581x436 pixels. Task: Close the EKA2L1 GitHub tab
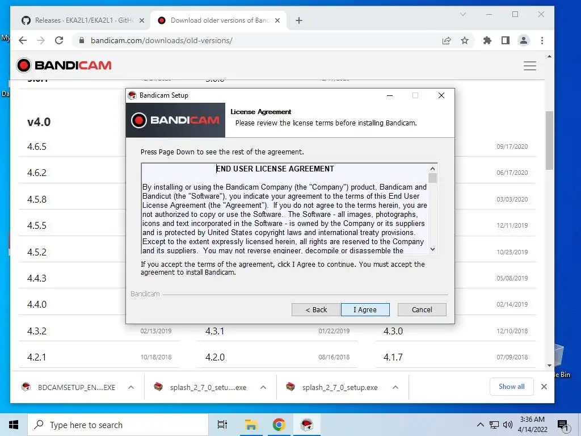coord(141,20)
